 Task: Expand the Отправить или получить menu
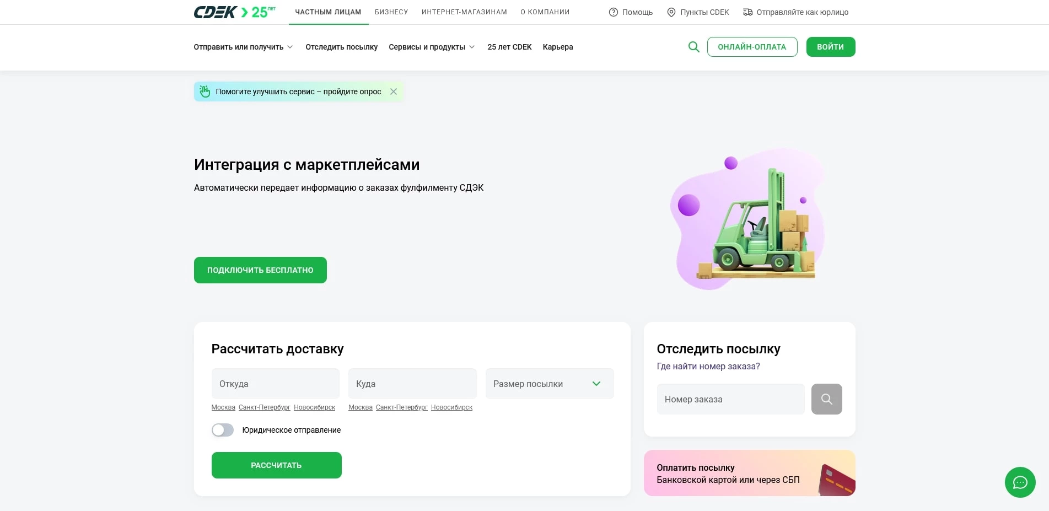(x=243, y=47)
